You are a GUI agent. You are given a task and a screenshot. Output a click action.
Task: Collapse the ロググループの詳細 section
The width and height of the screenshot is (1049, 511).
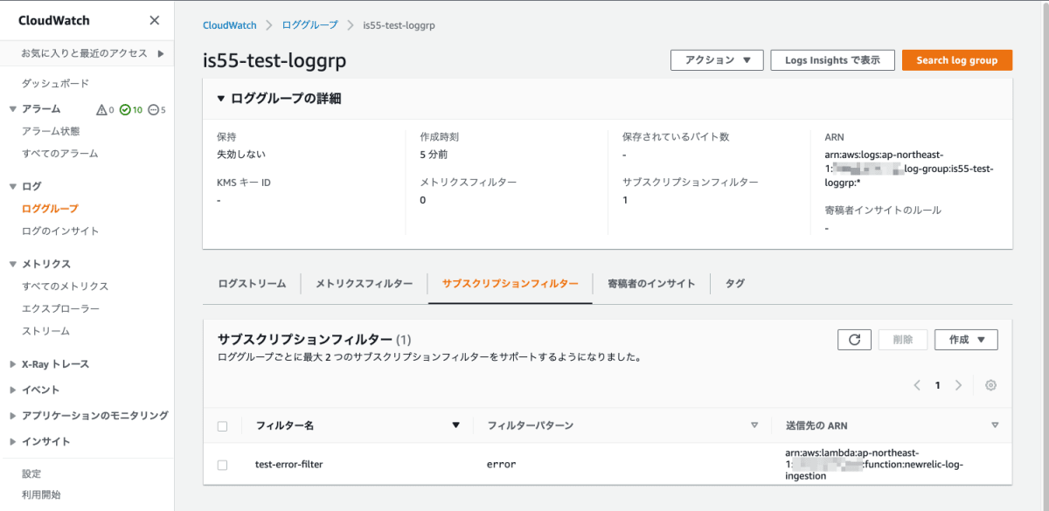click(221, 99)
